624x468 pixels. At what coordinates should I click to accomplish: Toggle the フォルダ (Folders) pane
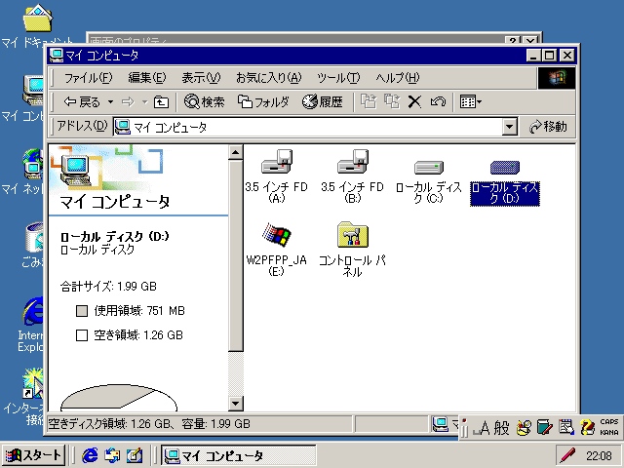click(x=263, y=102)
